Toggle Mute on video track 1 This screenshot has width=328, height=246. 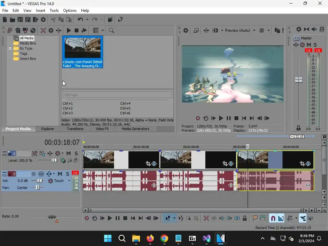(x=69, y=153)
